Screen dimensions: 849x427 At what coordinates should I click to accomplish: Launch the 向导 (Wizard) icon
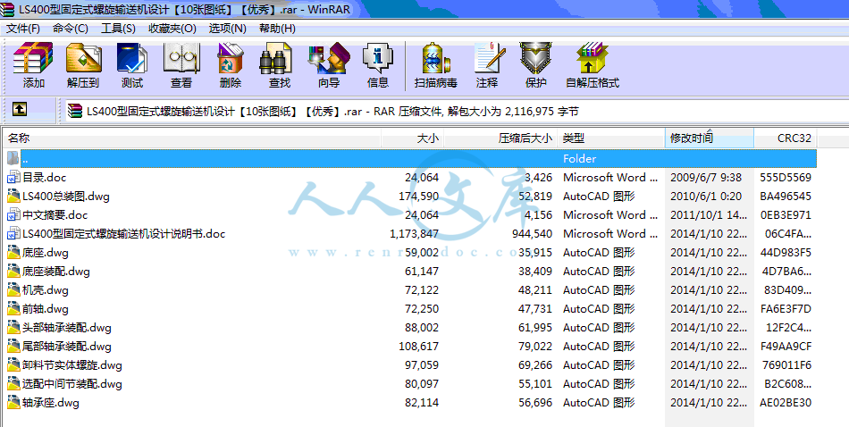[x=329, y=58]
